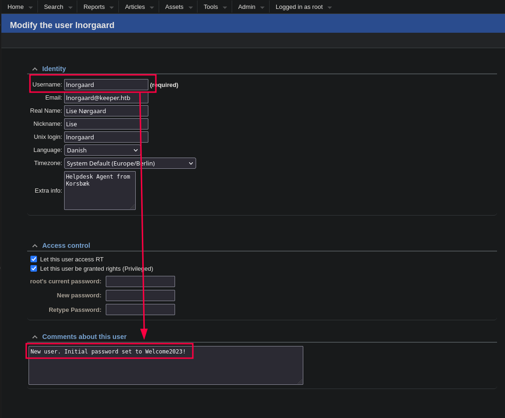Click the Tools menu arrow
The image size is (505, 418).
coord(225,7)
